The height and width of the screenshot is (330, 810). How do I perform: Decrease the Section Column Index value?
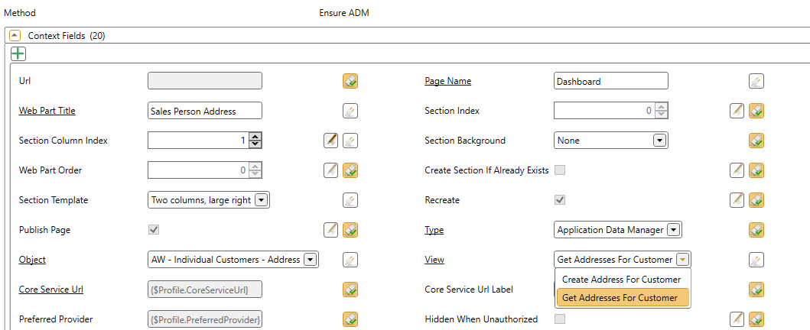pos(255,144)
